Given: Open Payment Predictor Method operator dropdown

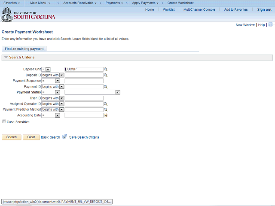Looking at the screenshot, I should (52, 109).
